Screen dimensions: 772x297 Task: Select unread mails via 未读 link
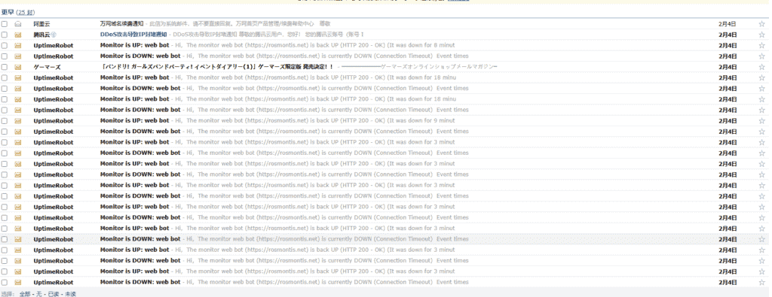pyautogui.click(x=70, y=293)
